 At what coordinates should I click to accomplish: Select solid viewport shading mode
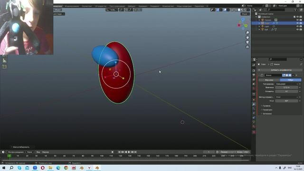239,9
